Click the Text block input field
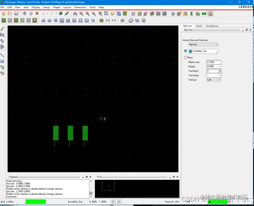Viewport: 254px width, 206px height. coord(212,71)
